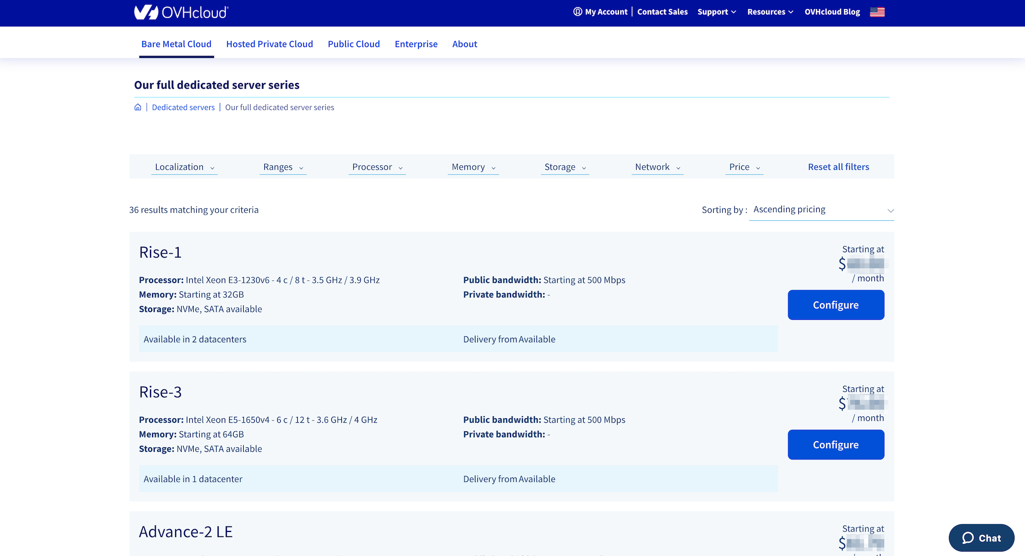Expand the Resources menu
Viewport: 1025px width, 556px height.
tap(770, 12)
